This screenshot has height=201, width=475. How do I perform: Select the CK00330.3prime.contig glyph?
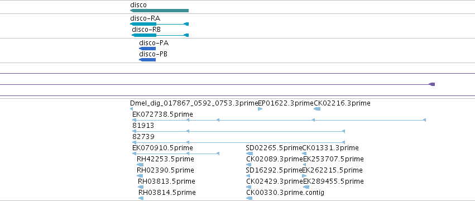pyautogui.click(x=249, y=198)
